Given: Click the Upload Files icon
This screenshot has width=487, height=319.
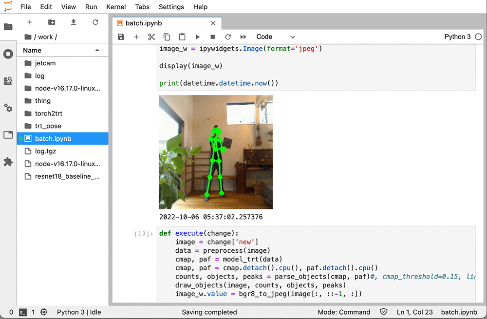Looking at the screenshot, I should 74,22.
